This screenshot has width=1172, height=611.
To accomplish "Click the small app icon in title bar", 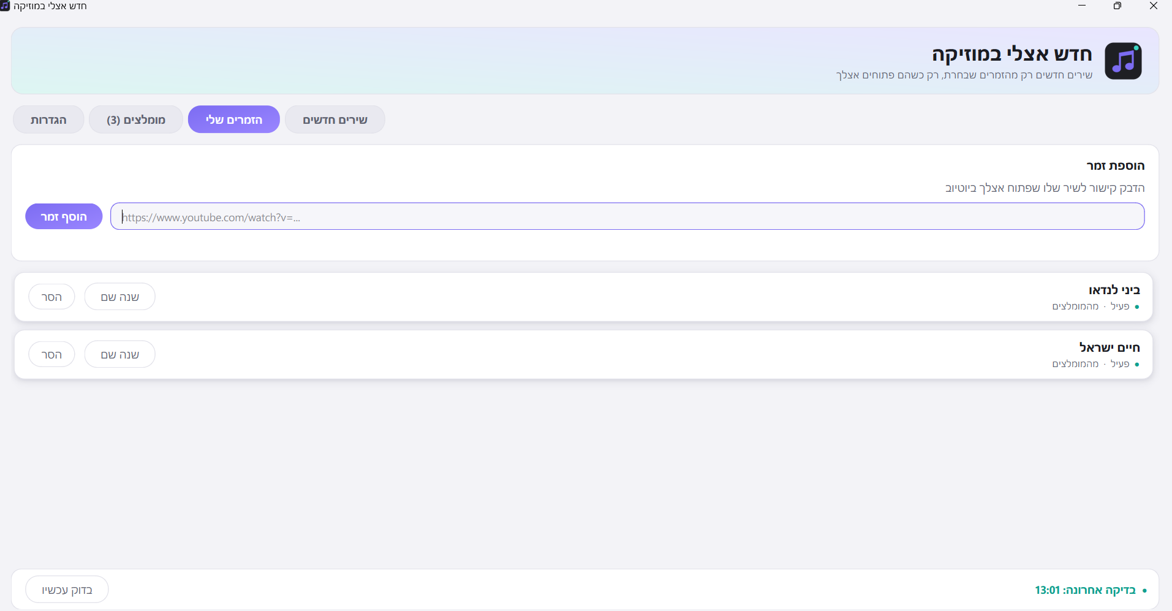I will coord(5,6).
